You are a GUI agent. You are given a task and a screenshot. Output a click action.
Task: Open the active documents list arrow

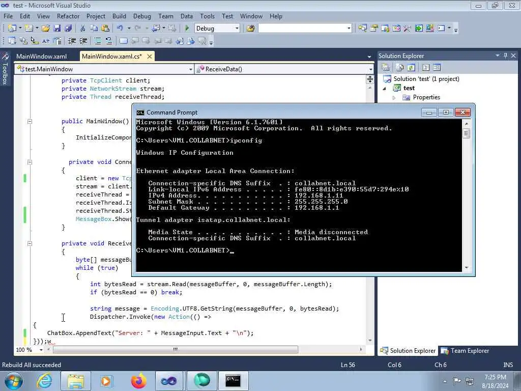pyautogui.click(x=369, y=57)
